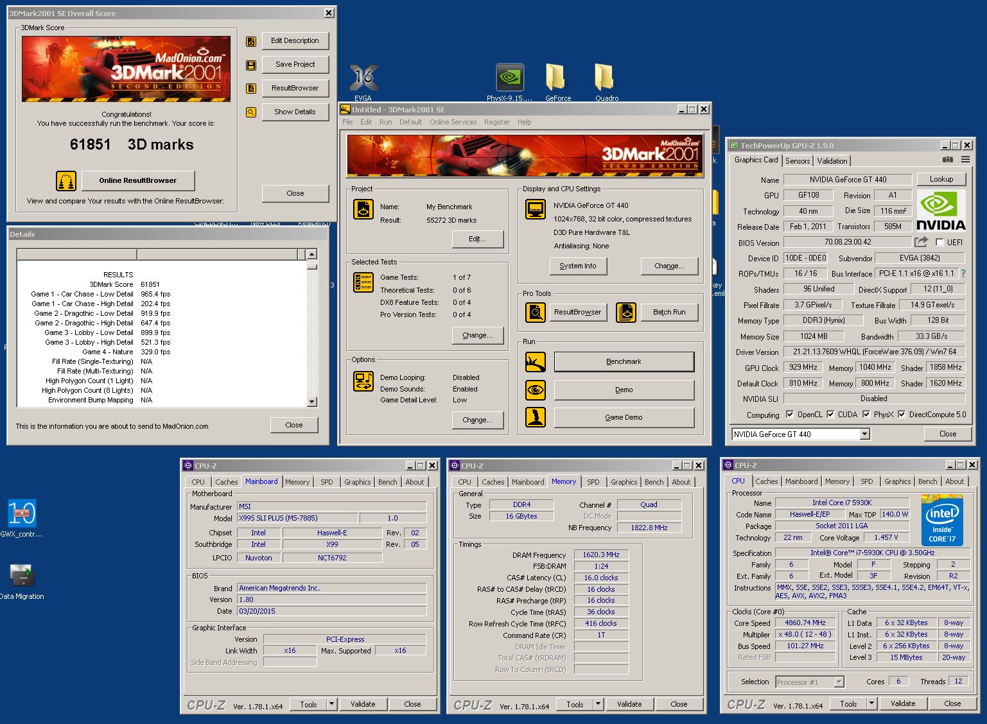This screenshot has height=724, width=987.
Task: Click the DRAM Frequency value field
Action: tap(601, 555)
